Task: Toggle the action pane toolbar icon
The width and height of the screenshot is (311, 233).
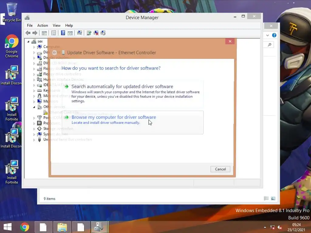Action: tap(70, 33)
